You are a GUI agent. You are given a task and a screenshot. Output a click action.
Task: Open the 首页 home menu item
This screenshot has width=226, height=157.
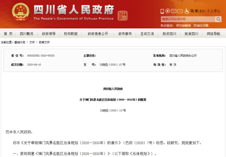[x=8, y=34]
